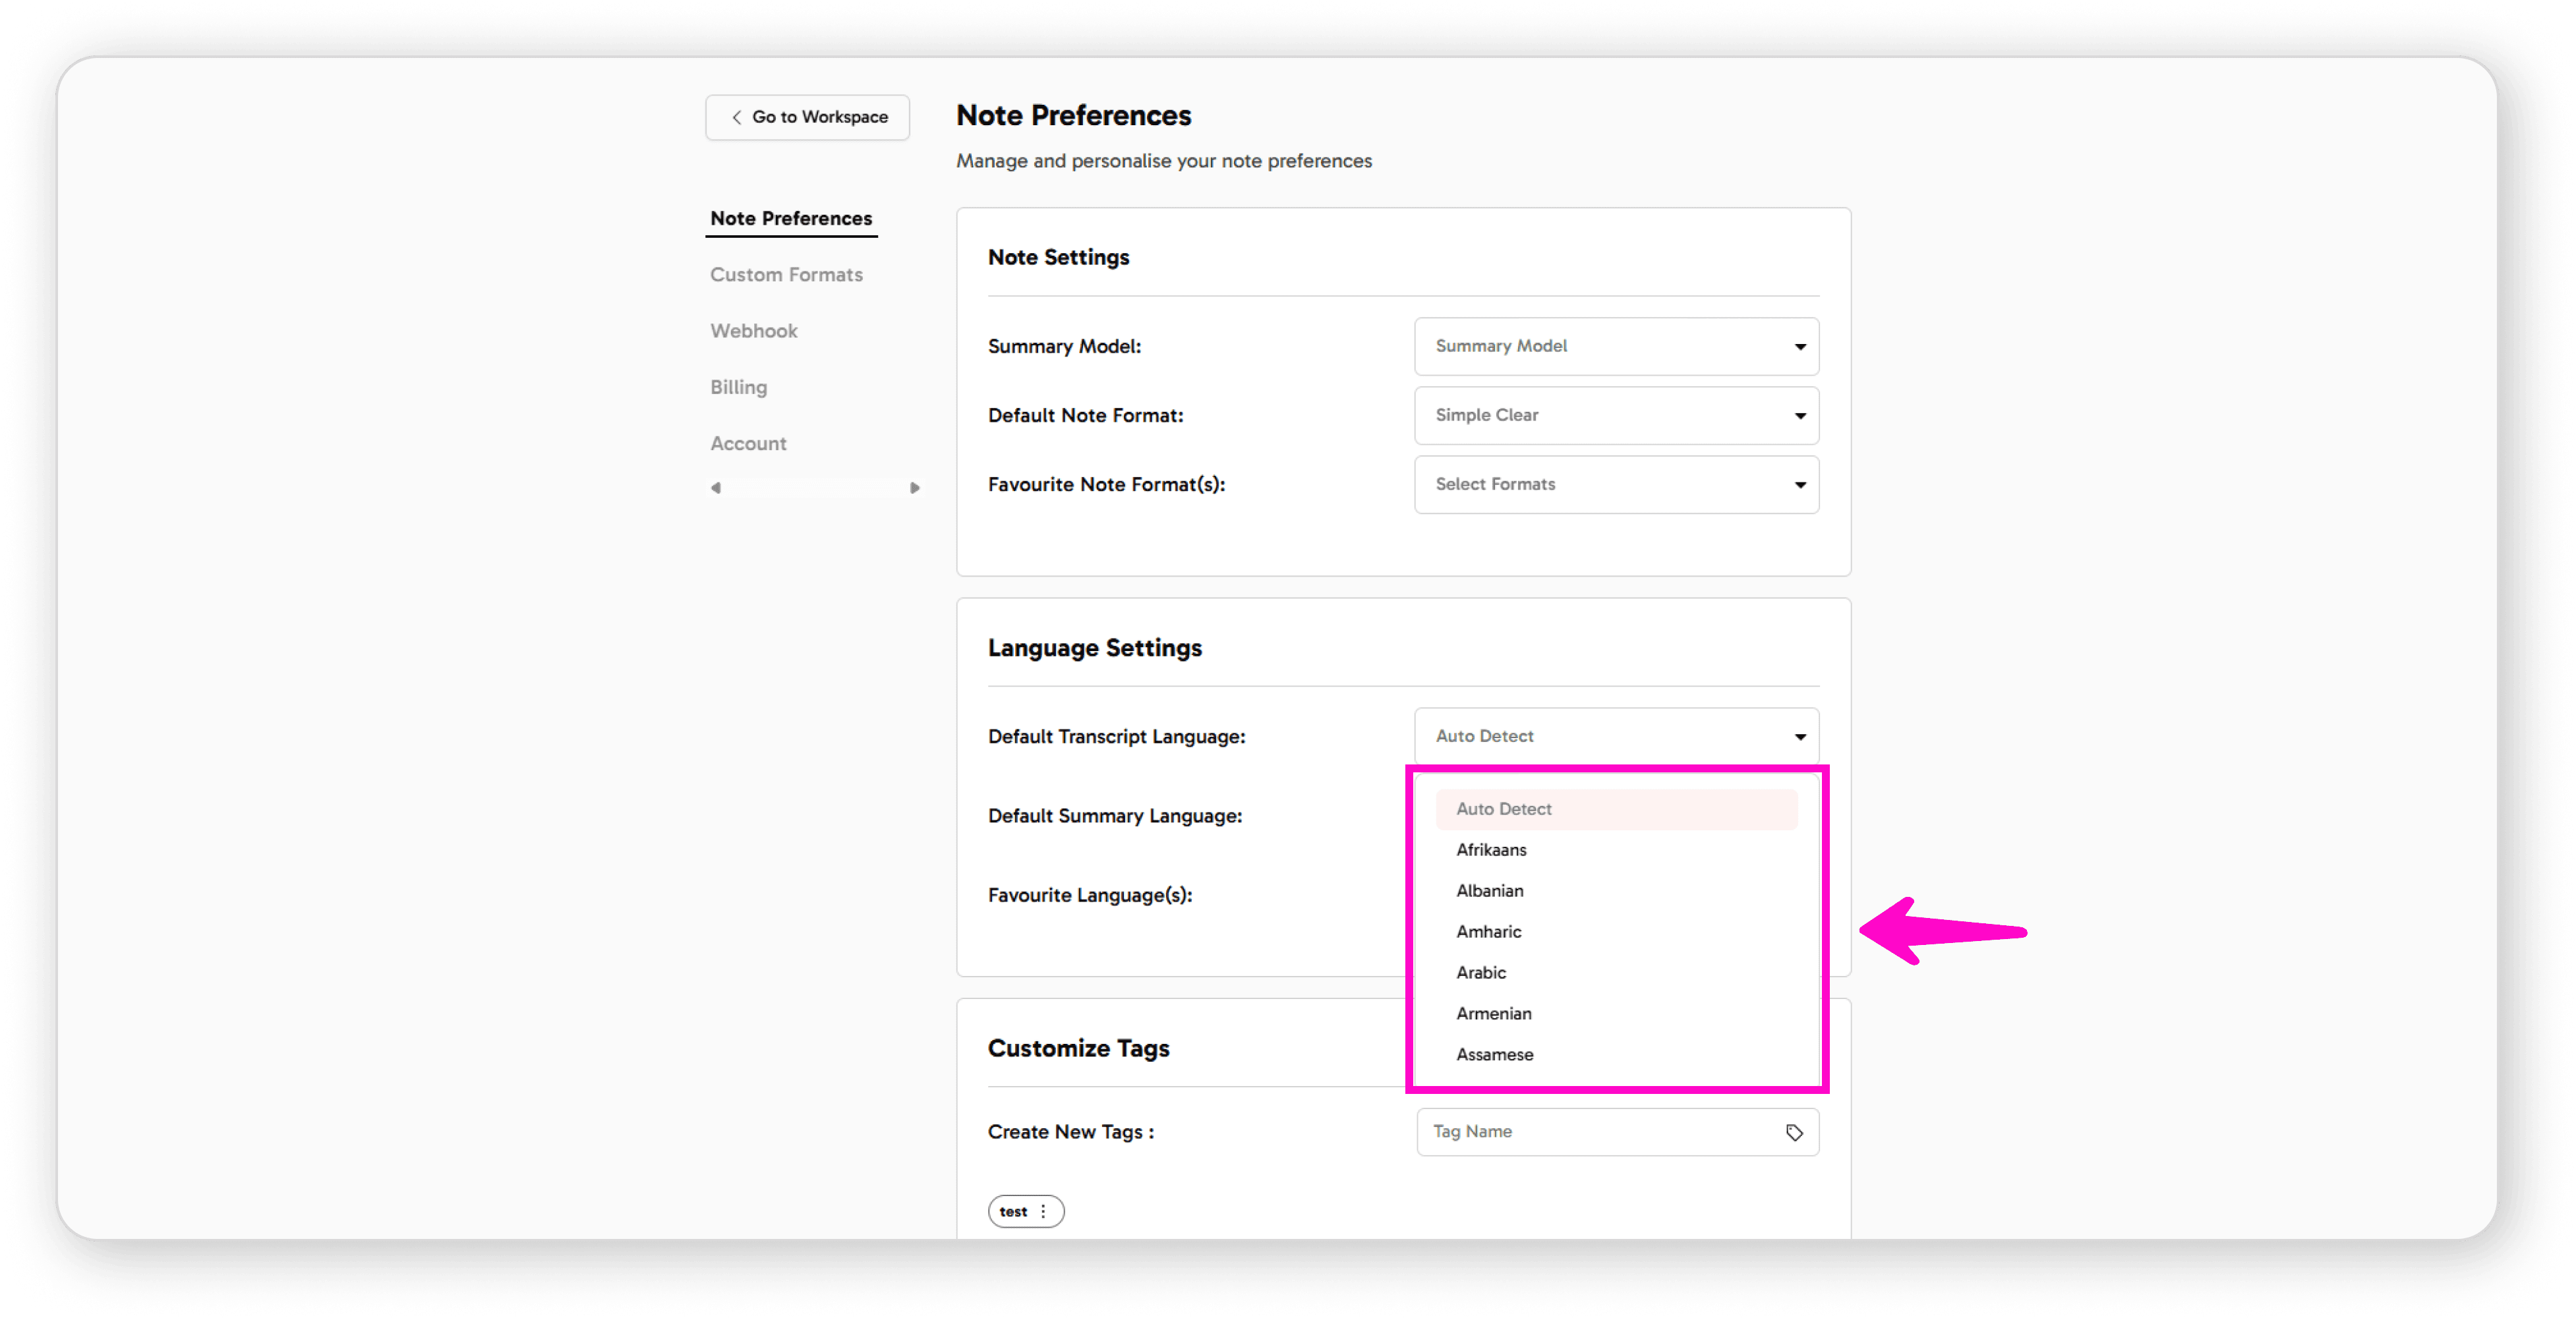
Task: Click the Go to Workspace button
Action: 807,117
